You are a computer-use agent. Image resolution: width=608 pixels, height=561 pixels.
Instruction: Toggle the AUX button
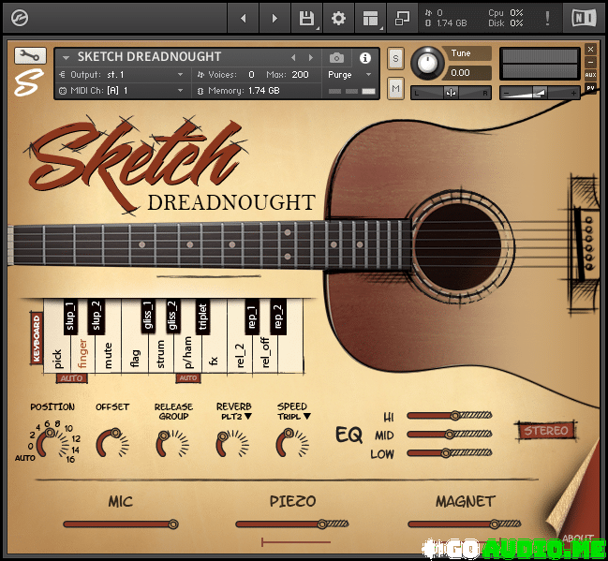[590, 75]
